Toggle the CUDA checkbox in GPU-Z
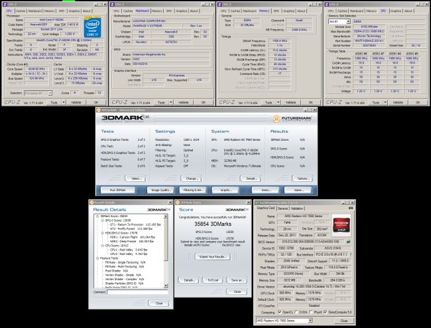 (296, 312)
